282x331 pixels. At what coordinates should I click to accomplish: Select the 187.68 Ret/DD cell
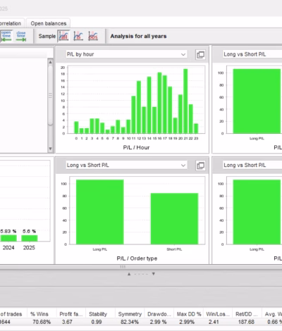point(247,322)
